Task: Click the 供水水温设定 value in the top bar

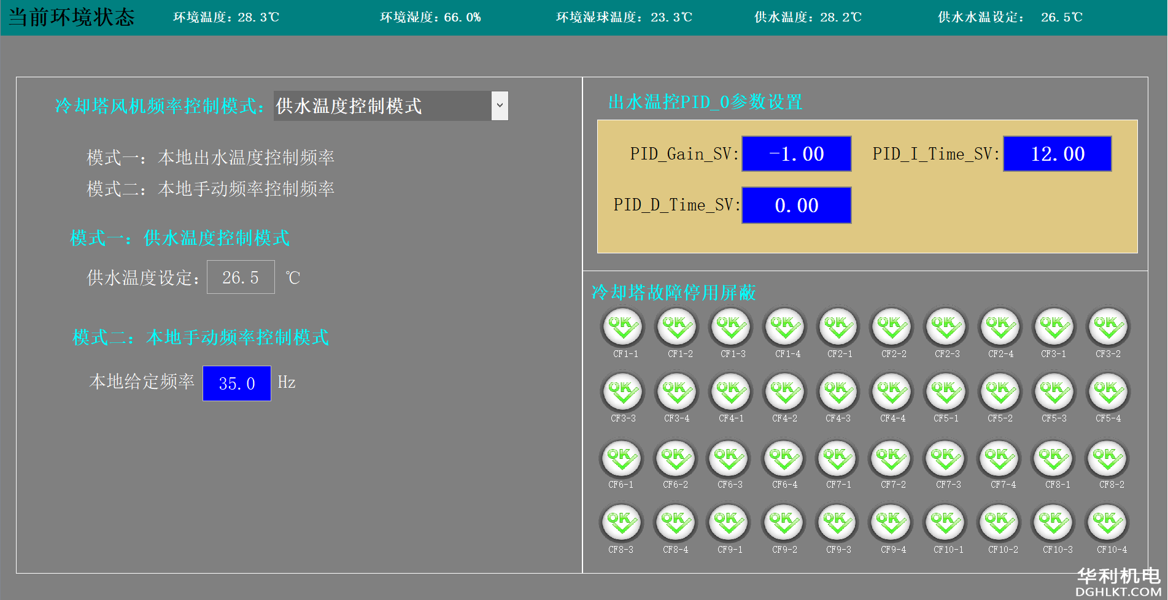Action: click(1061, 17)
